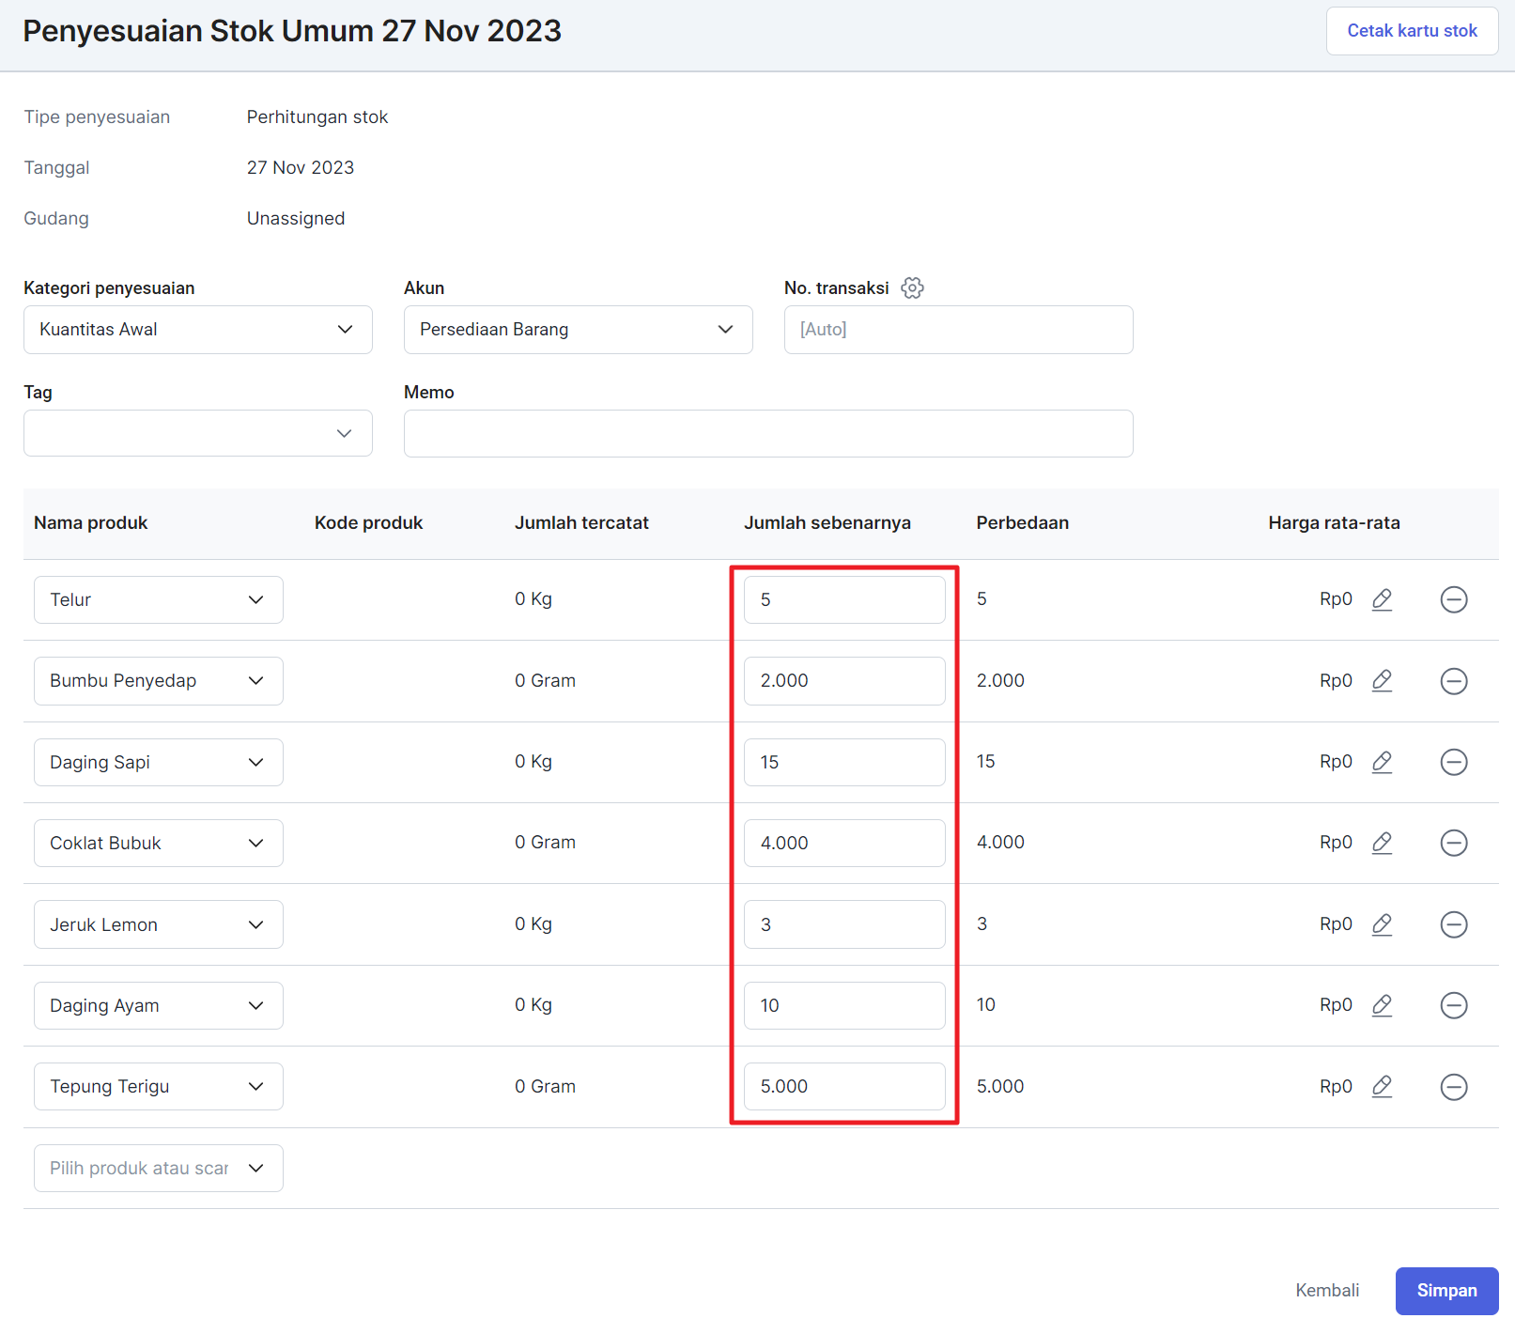Click the Nama produk column header
The image size is (1515, 1334).
91,523
